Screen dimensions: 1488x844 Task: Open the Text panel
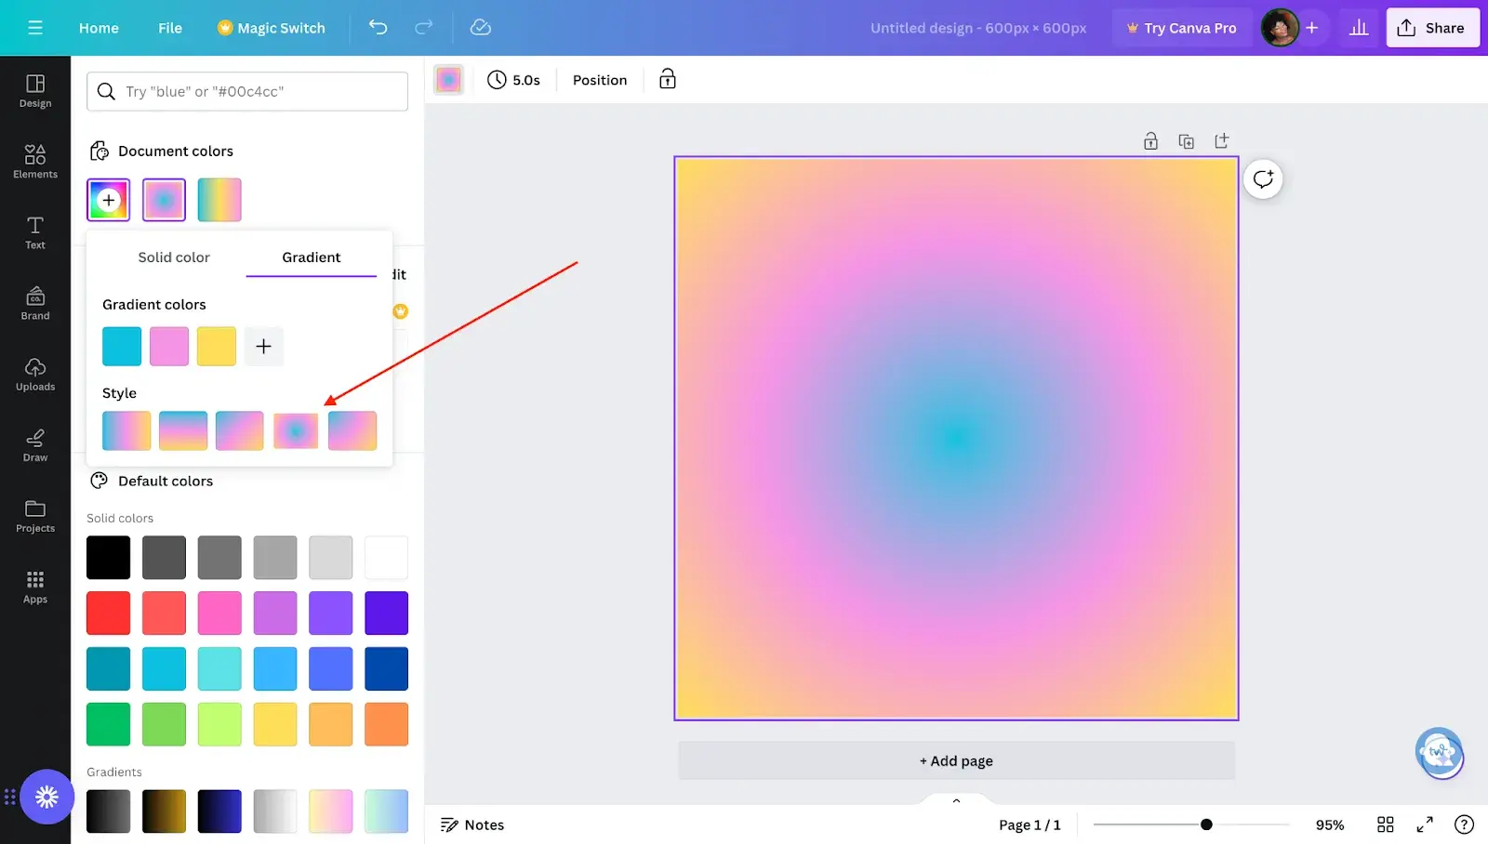pyautogui.click(x=35, y=232)
